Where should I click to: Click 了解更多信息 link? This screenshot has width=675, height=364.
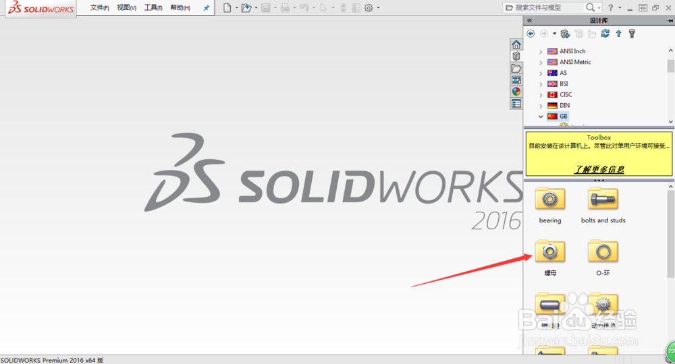click(599, 169)
